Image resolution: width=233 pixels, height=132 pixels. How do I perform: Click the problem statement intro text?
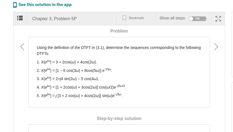pyautogui.click(x=119, y=51)
